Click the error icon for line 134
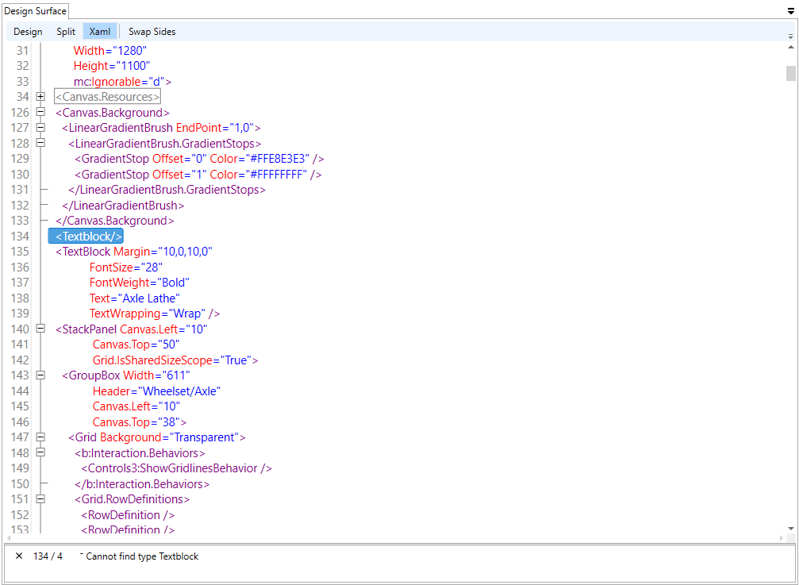Image resolution: width=799 pixels, height=585 pixels. coord(19,556)
